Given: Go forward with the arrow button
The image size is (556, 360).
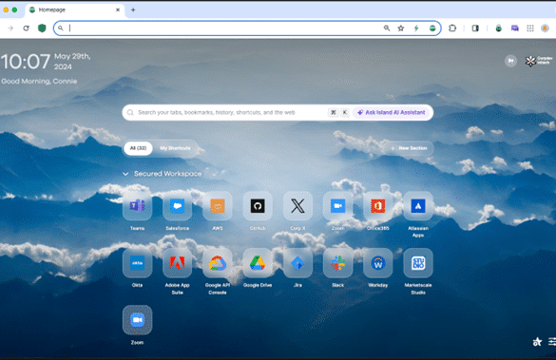Looking at the screenshot, I should (10, 28).
